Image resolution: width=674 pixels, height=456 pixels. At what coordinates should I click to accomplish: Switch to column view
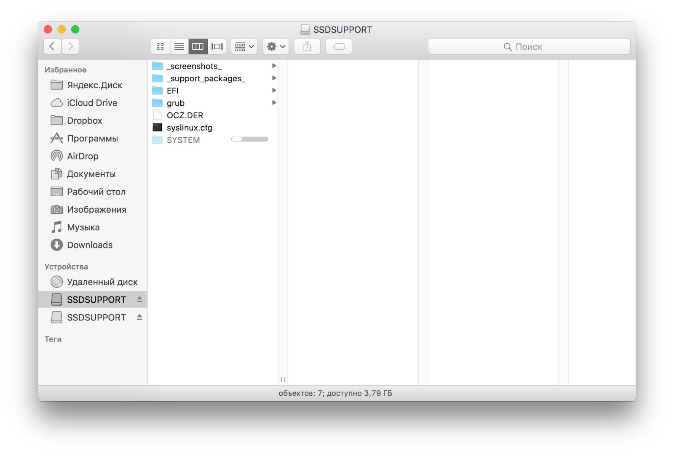coord(198,46)
